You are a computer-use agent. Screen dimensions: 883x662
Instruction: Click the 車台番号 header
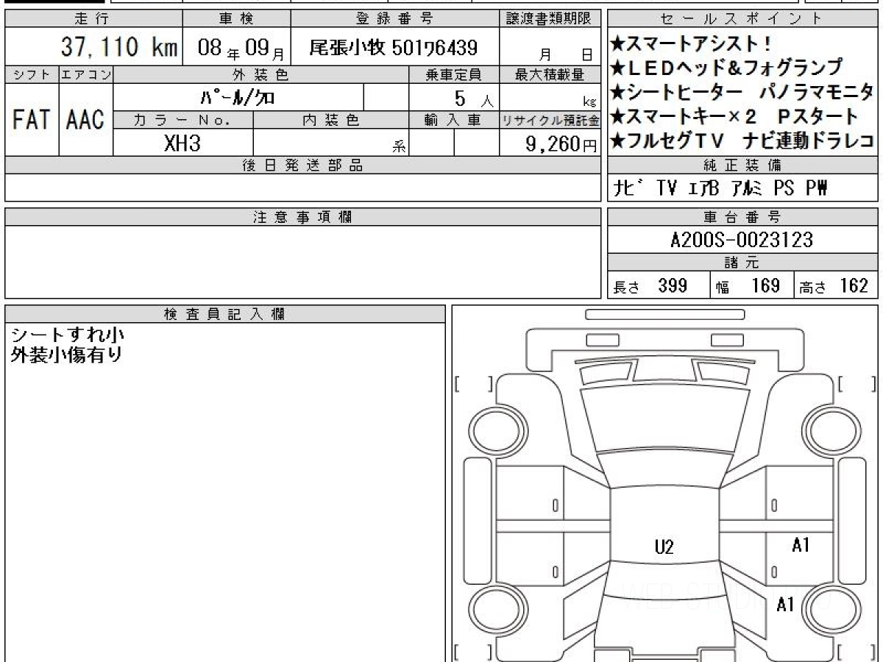click(x=742, y=217)
